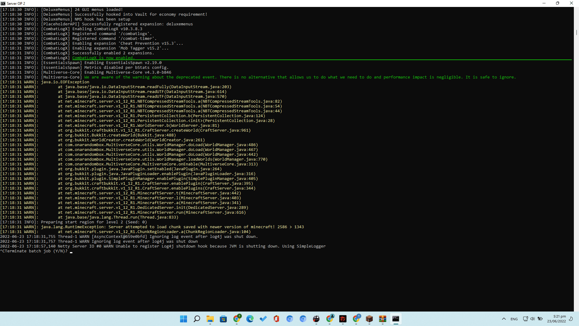Open the Microsoft Office taskbar icon
Screen dimensions: 579x326
point(276,319)
